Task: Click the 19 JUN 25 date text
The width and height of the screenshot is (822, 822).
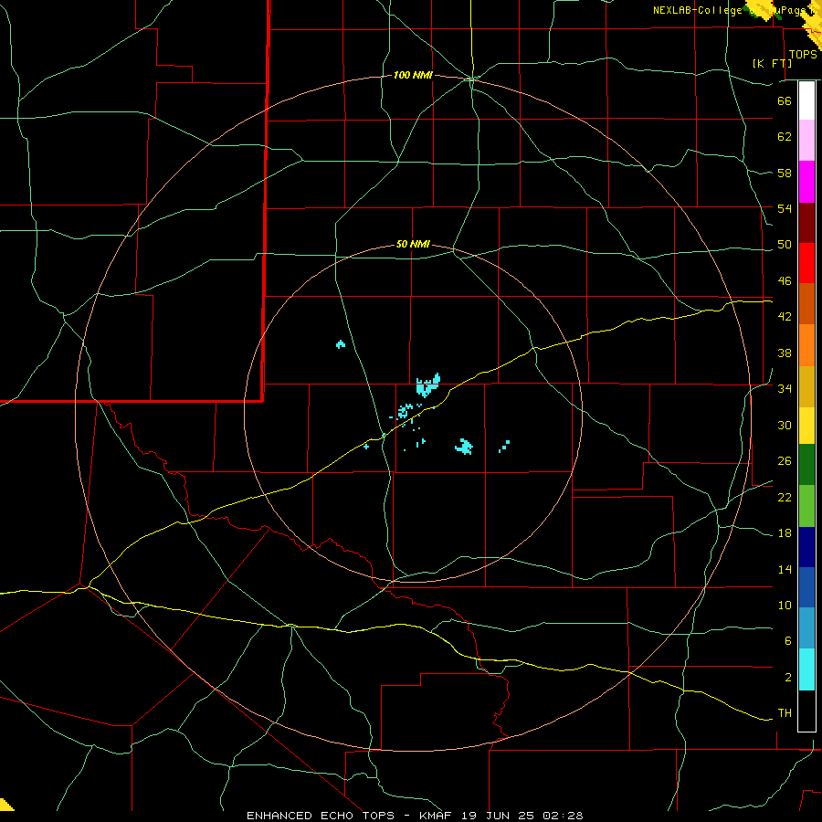Action: pos(498,816)
